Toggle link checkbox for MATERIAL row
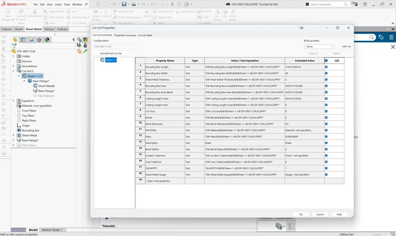 [x=326, y=130]
